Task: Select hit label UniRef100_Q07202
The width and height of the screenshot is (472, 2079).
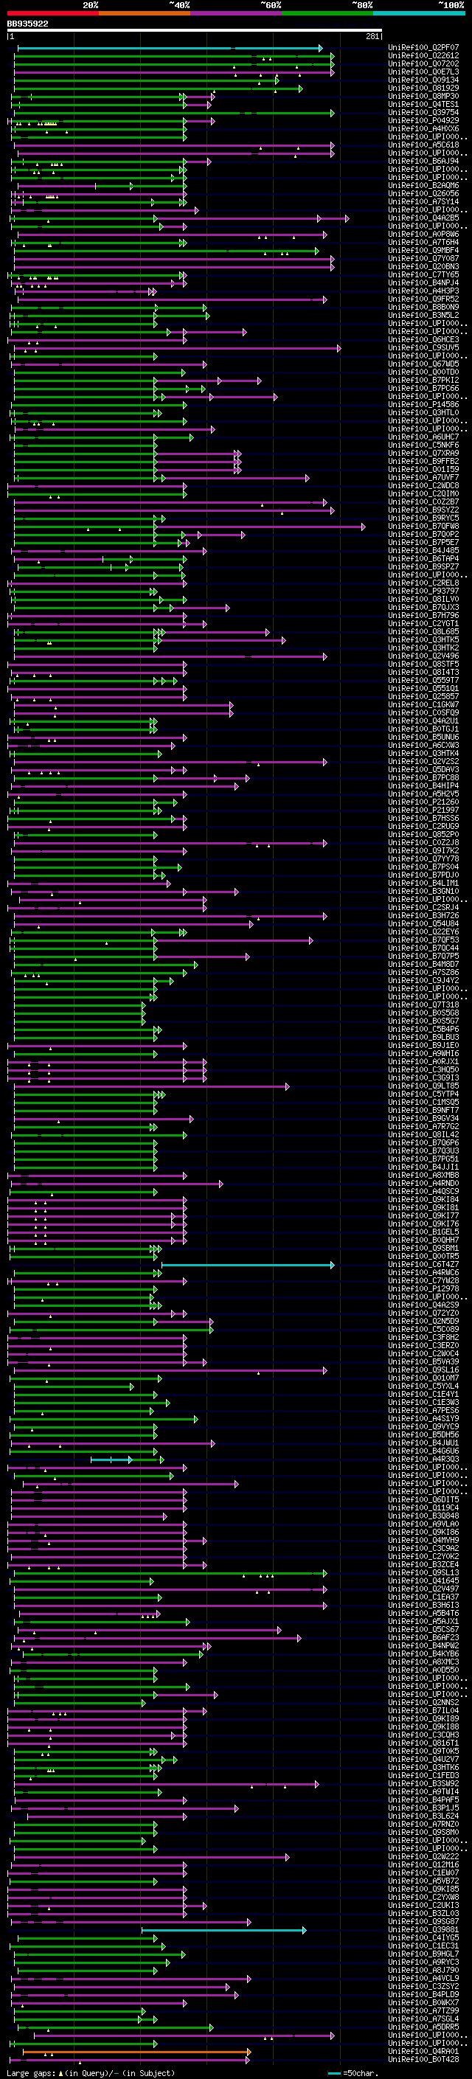Action: tap(423, 63)
